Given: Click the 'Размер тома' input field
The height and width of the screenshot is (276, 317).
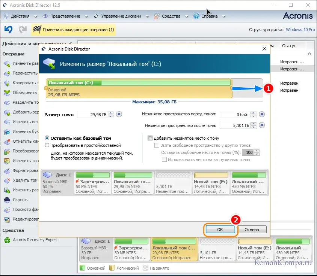Looking at the screenshot, I should coord(92,115).
